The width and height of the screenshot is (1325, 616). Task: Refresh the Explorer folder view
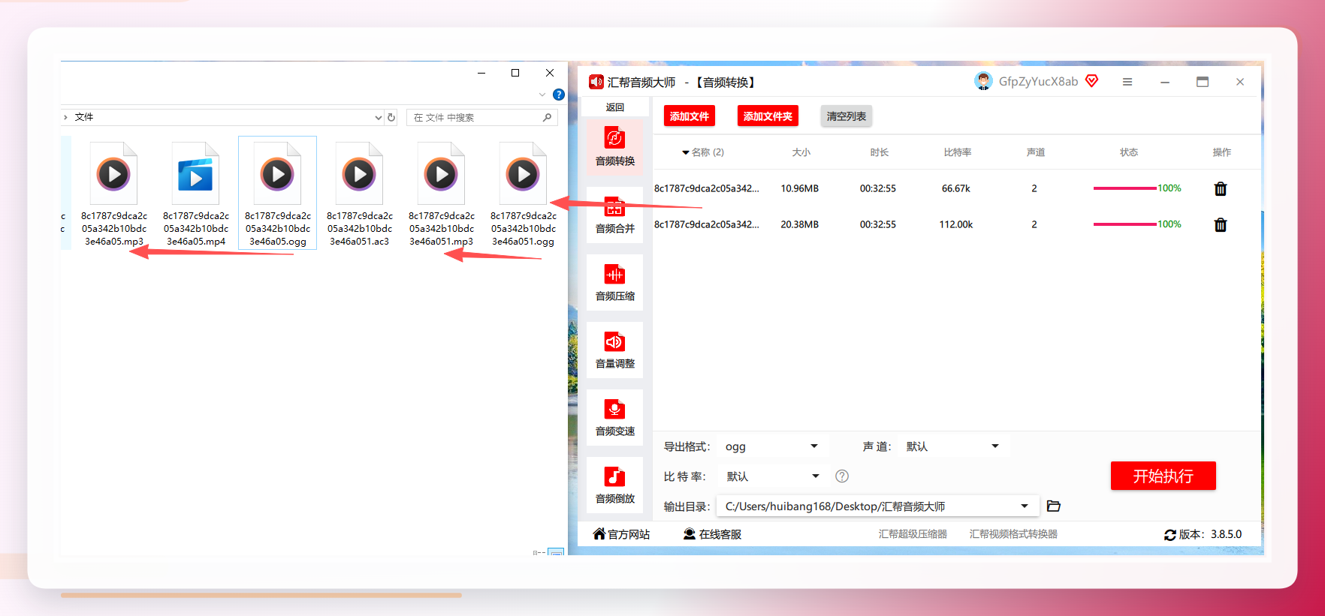(x=391, y=117)
